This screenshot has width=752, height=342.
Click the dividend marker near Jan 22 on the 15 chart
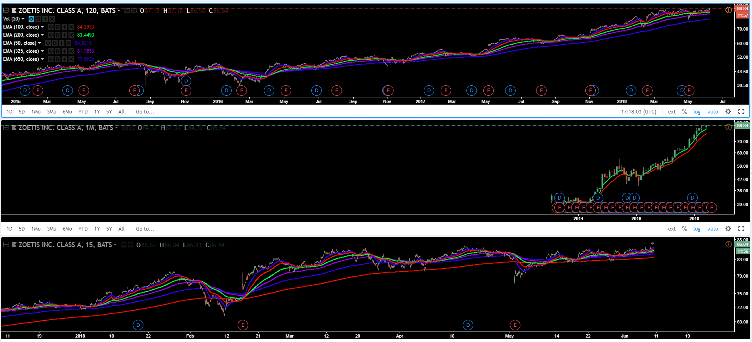pos(138,325)
